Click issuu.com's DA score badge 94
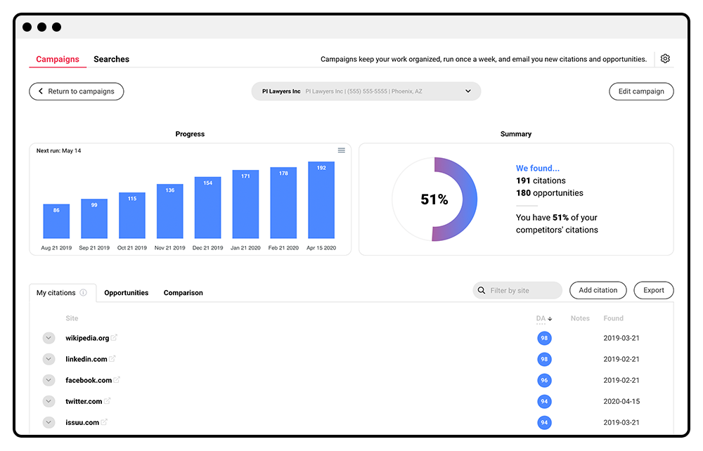Screen dimensions: 703x451 544,422
